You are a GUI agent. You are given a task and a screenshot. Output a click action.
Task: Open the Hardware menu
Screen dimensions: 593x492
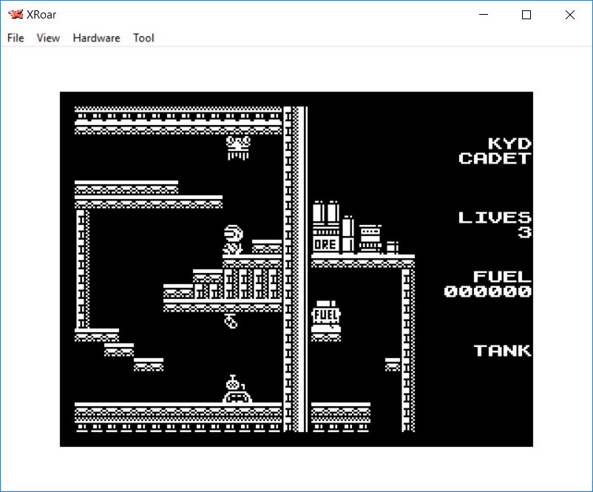[96, 38]
